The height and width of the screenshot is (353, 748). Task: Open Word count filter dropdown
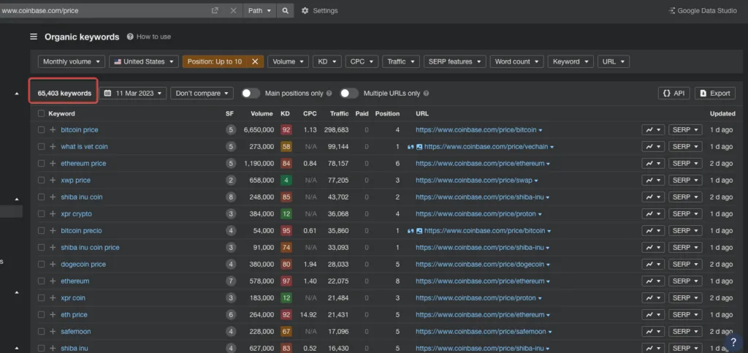(516, 61)
